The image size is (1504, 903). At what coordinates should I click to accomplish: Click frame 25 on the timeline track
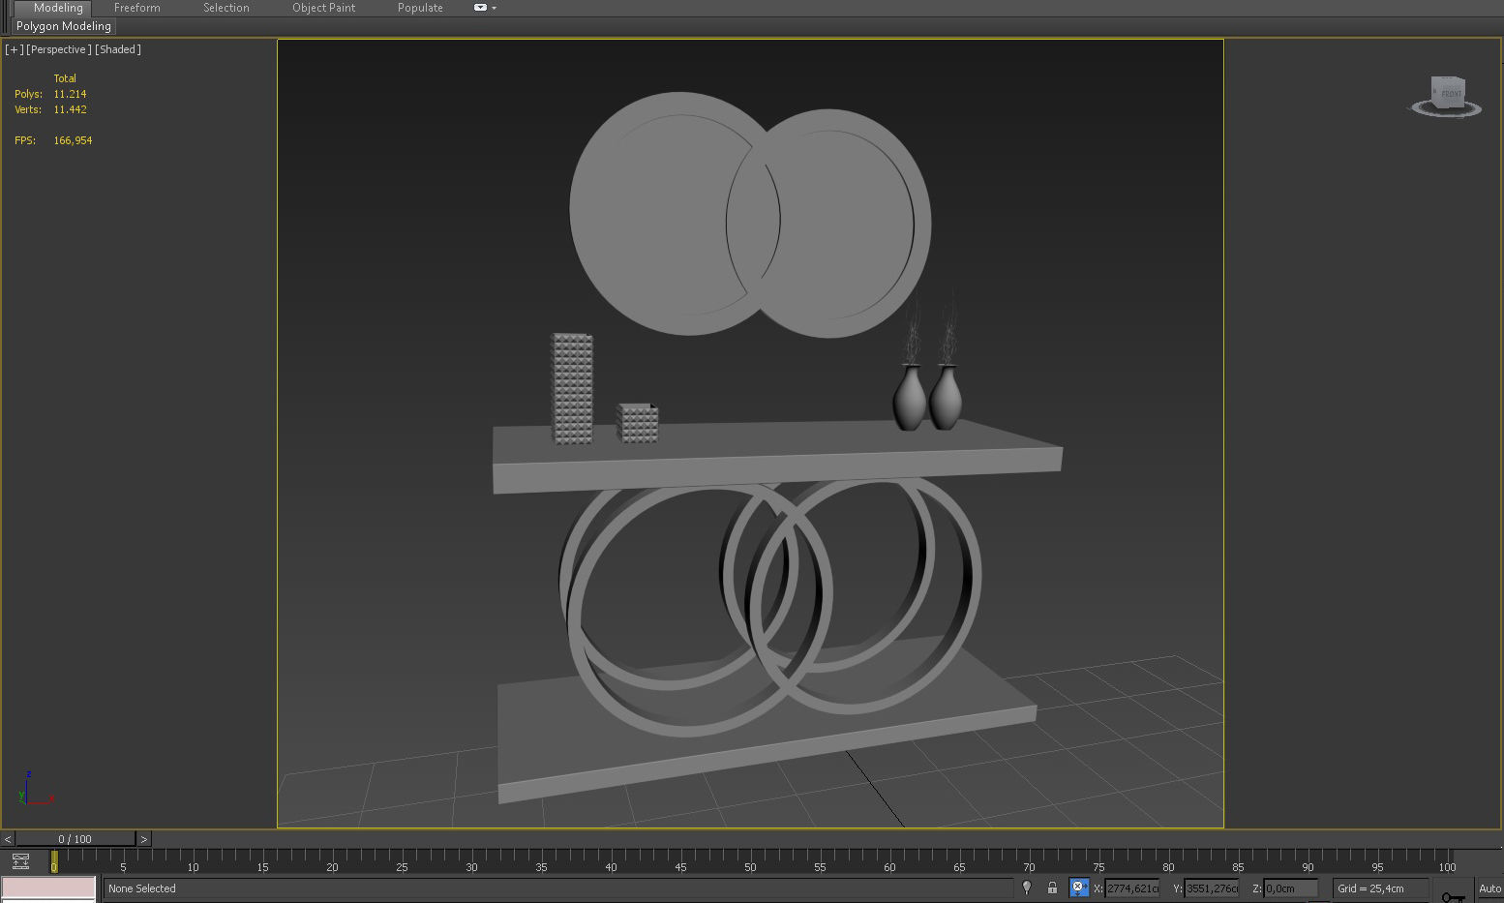(402, 860)
